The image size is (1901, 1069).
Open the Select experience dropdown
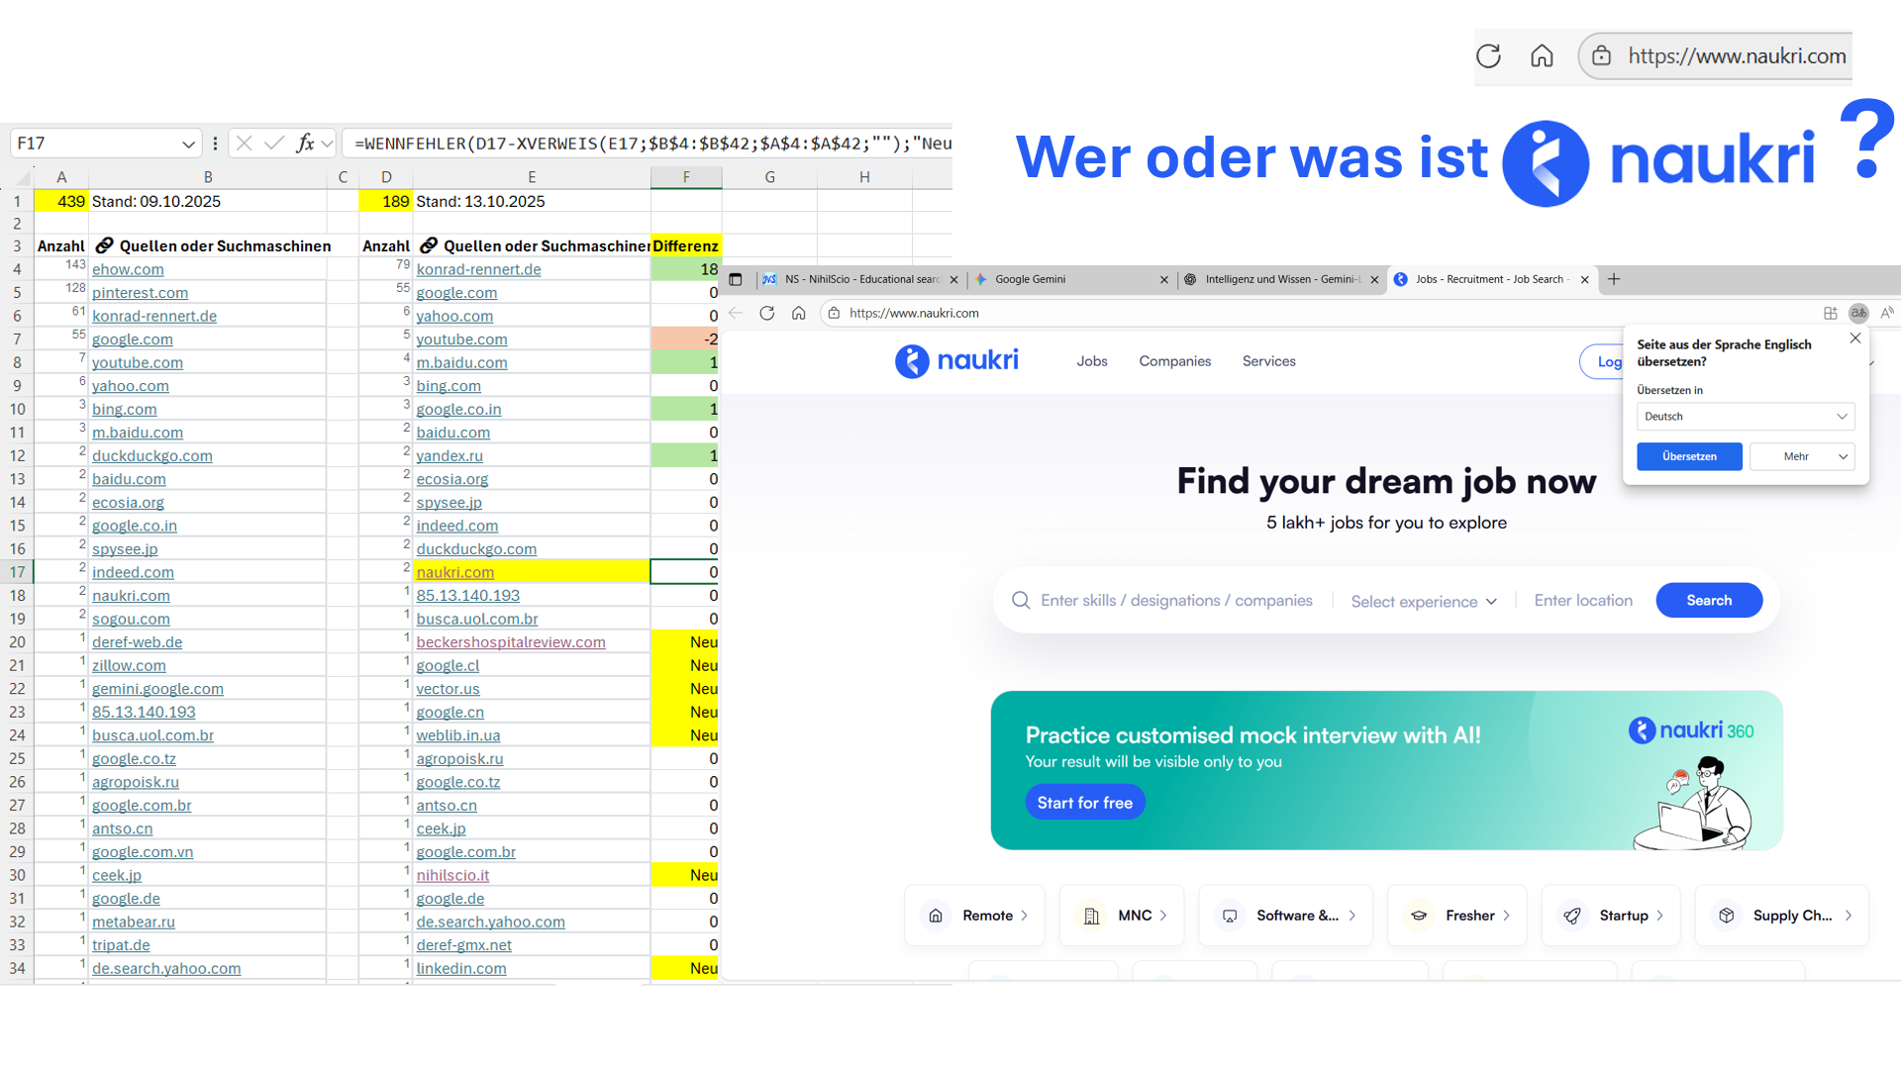(x=1424, y=601)
